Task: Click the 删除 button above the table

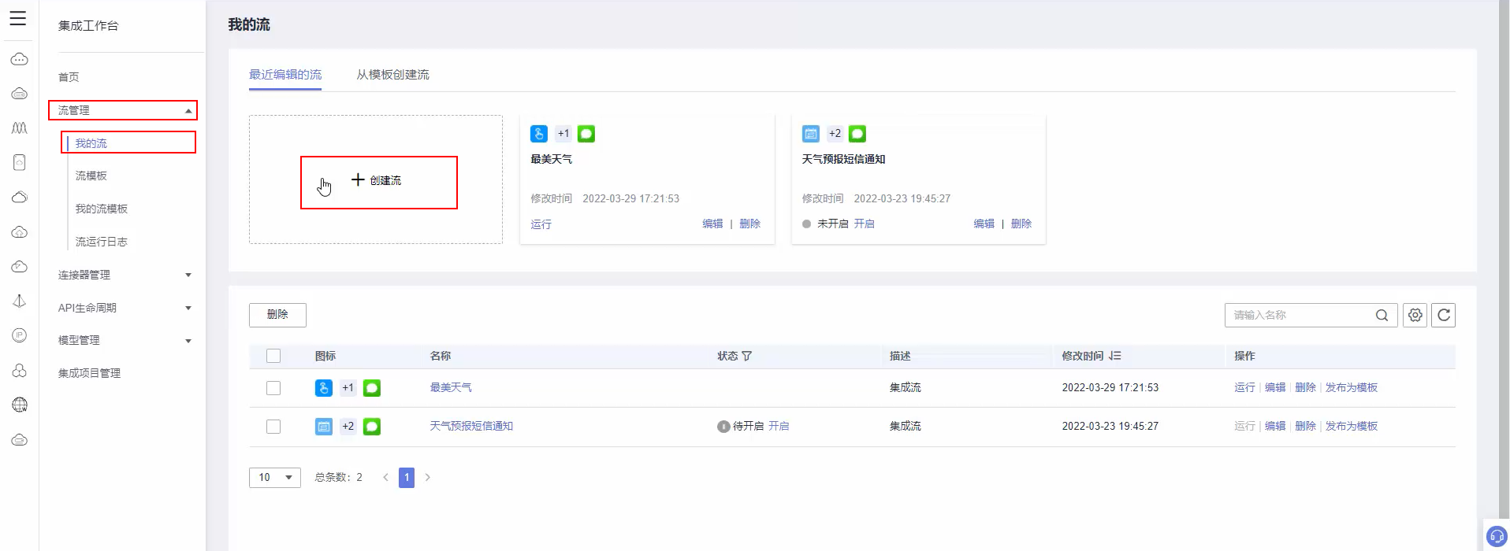Action: pyautogui.click(x=277, y=315)
